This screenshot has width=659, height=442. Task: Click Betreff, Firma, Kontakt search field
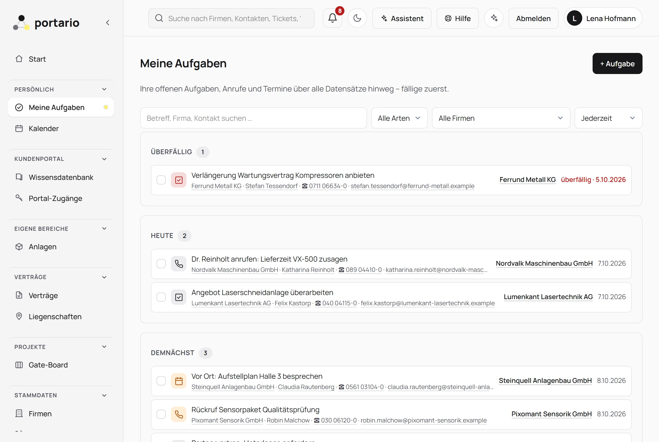[253, 118]
